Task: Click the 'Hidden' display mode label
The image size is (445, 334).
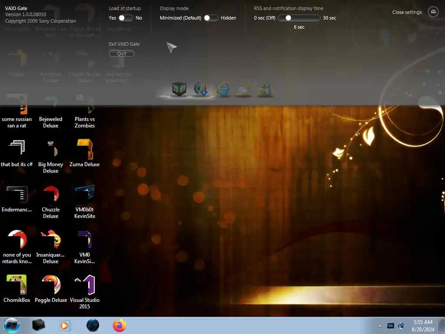Action: pos(229,18)
